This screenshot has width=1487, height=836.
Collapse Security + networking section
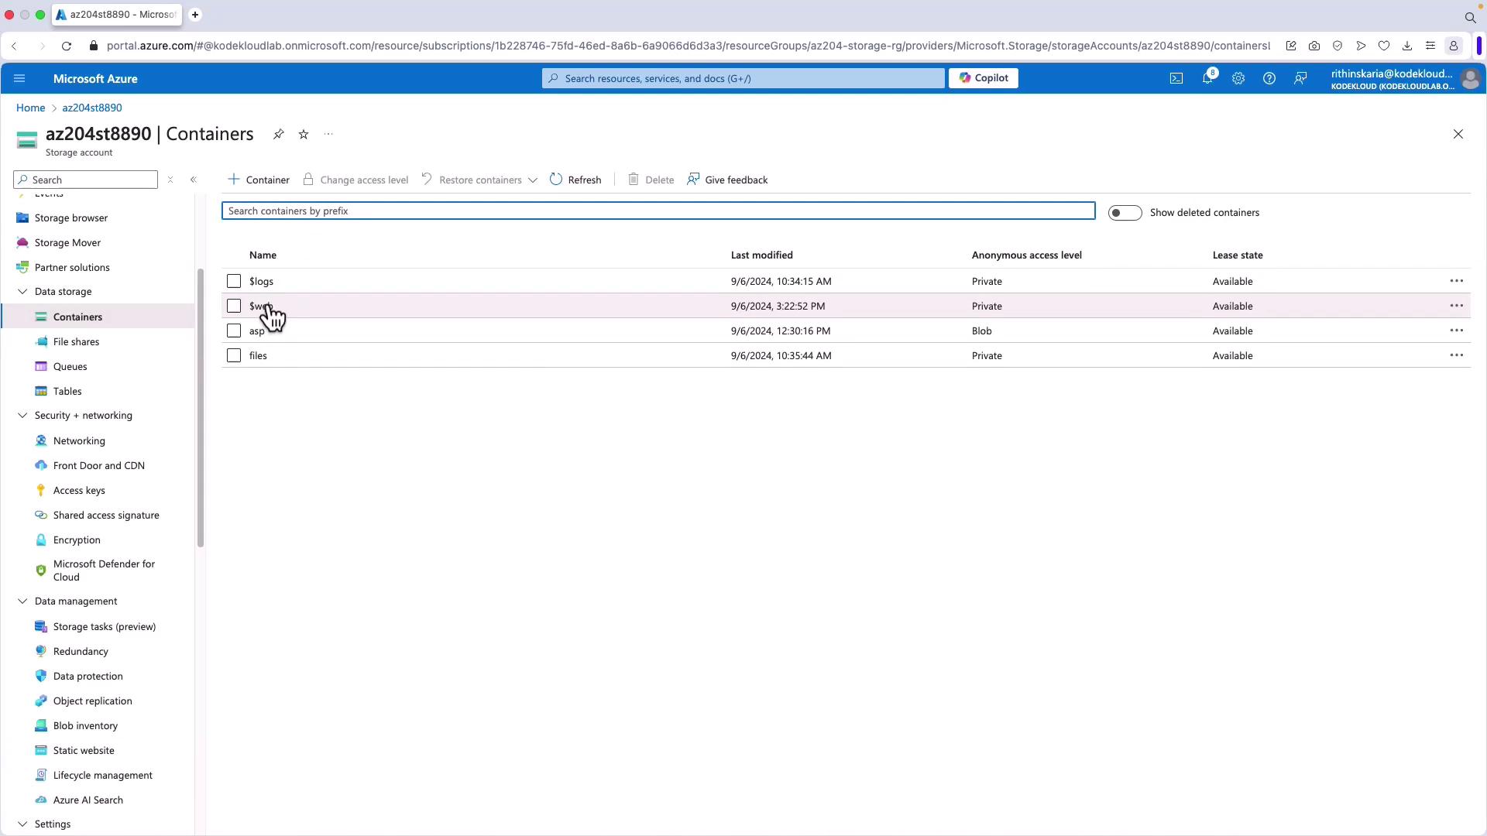click(22, 416)
